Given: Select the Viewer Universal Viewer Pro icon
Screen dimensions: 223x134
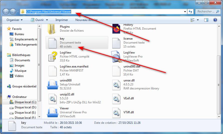Looking at the screenshot, I should (x=52, y=112).
